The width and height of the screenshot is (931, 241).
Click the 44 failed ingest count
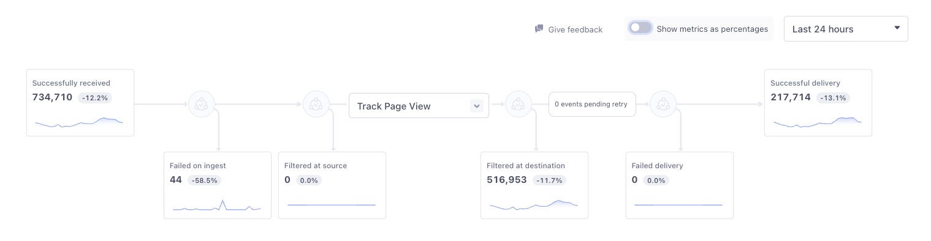coord(176,180)
